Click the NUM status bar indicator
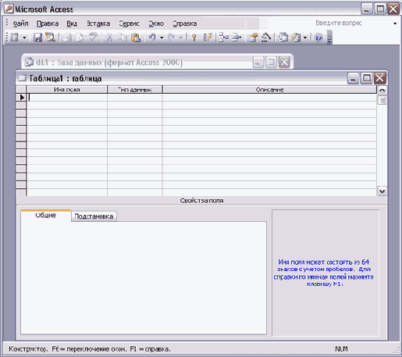 click(341, 349)
